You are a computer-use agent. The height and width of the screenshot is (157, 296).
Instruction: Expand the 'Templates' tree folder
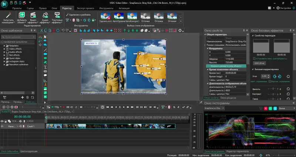(4, 46)
